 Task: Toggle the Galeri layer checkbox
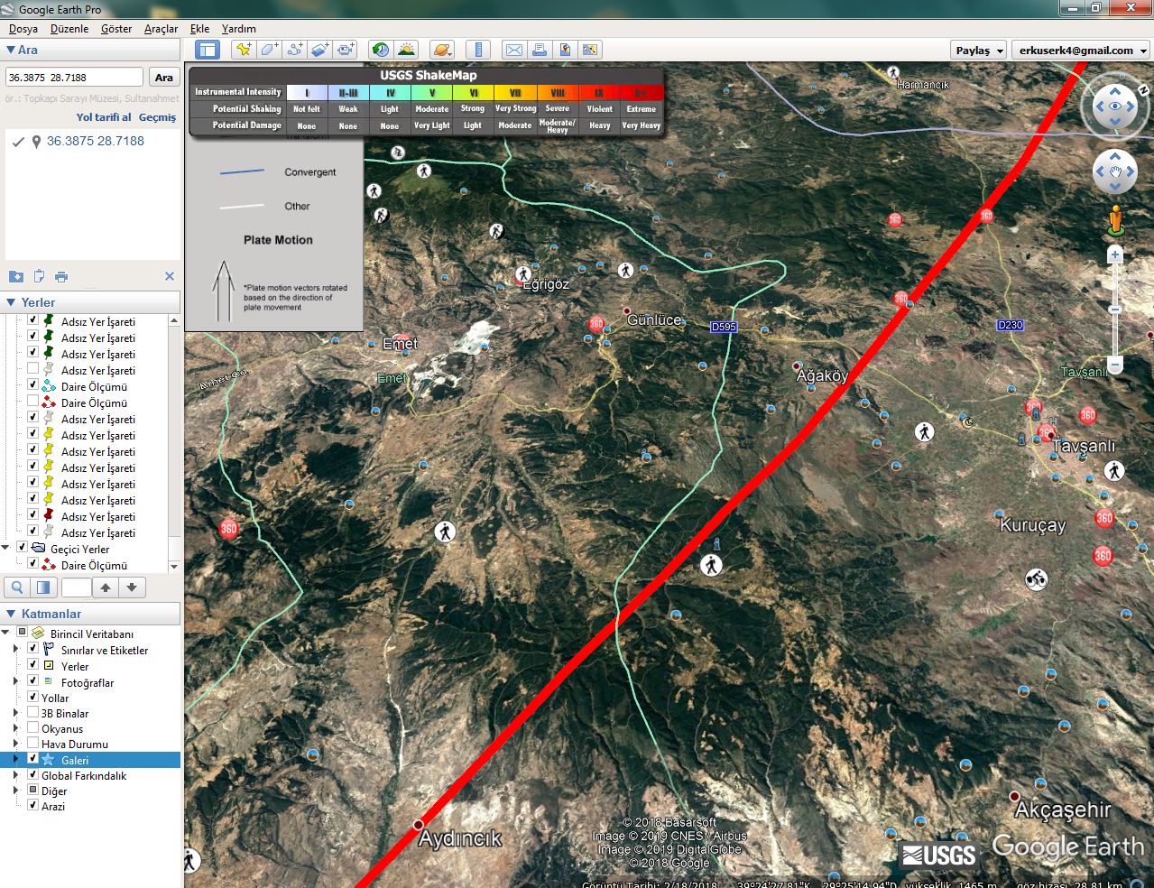tap(32, 759)
